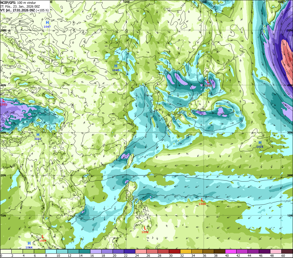Click the blue H symbol above 1047

tap(47, 23)
